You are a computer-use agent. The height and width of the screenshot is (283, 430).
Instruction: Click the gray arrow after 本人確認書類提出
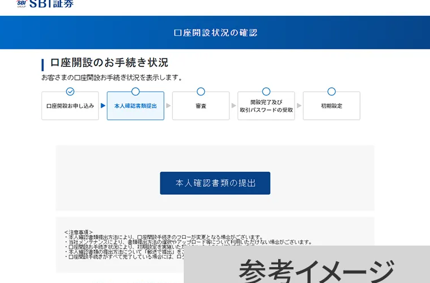(168, 105)
